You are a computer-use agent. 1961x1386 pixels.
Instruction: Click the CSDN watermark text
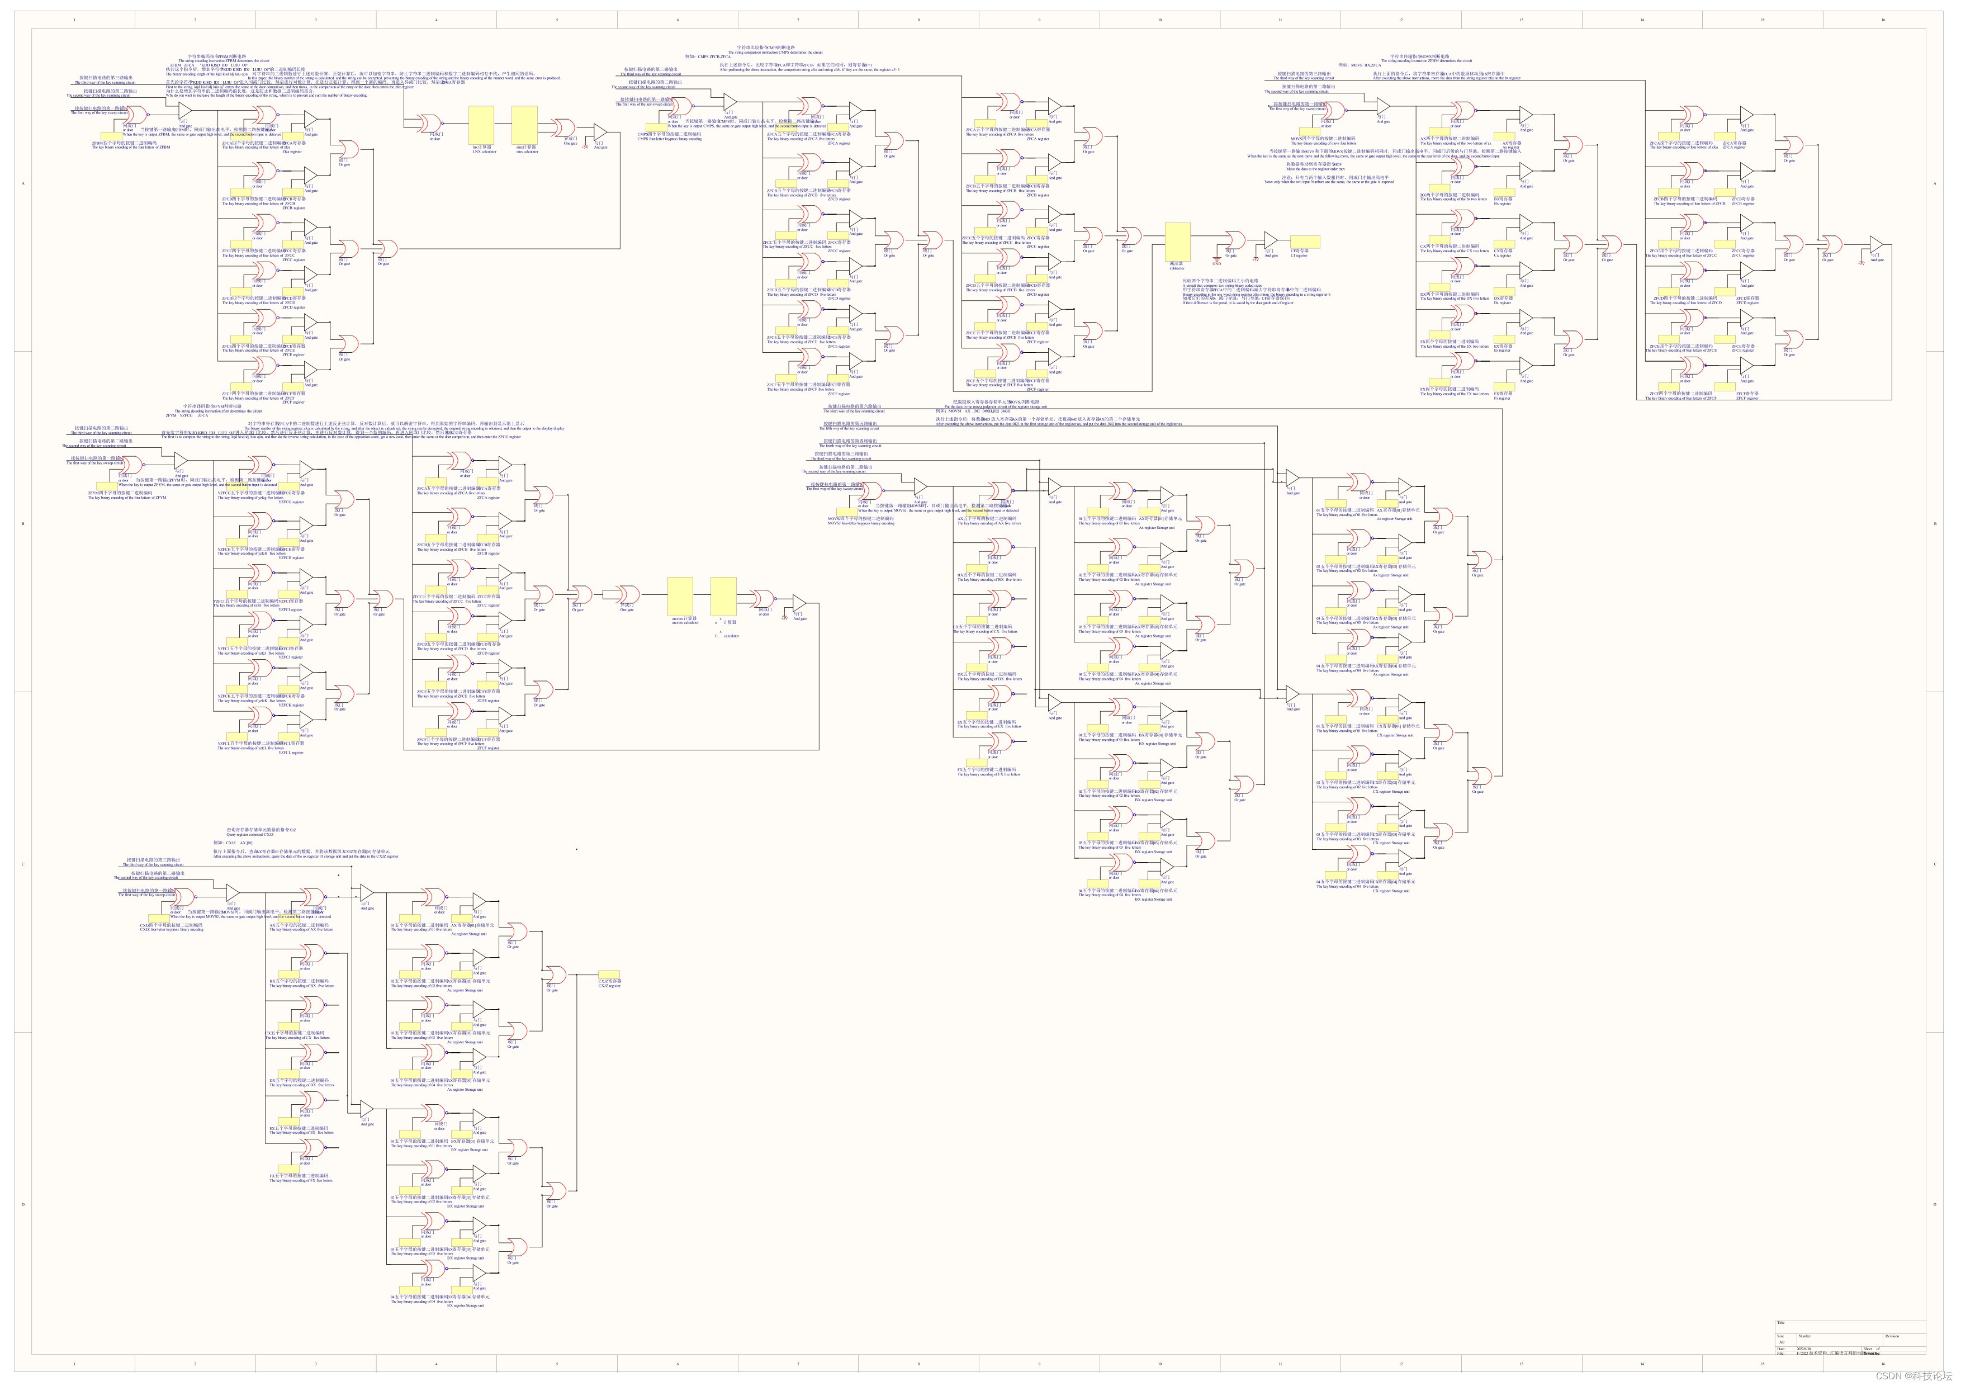click(1913, 1375)
